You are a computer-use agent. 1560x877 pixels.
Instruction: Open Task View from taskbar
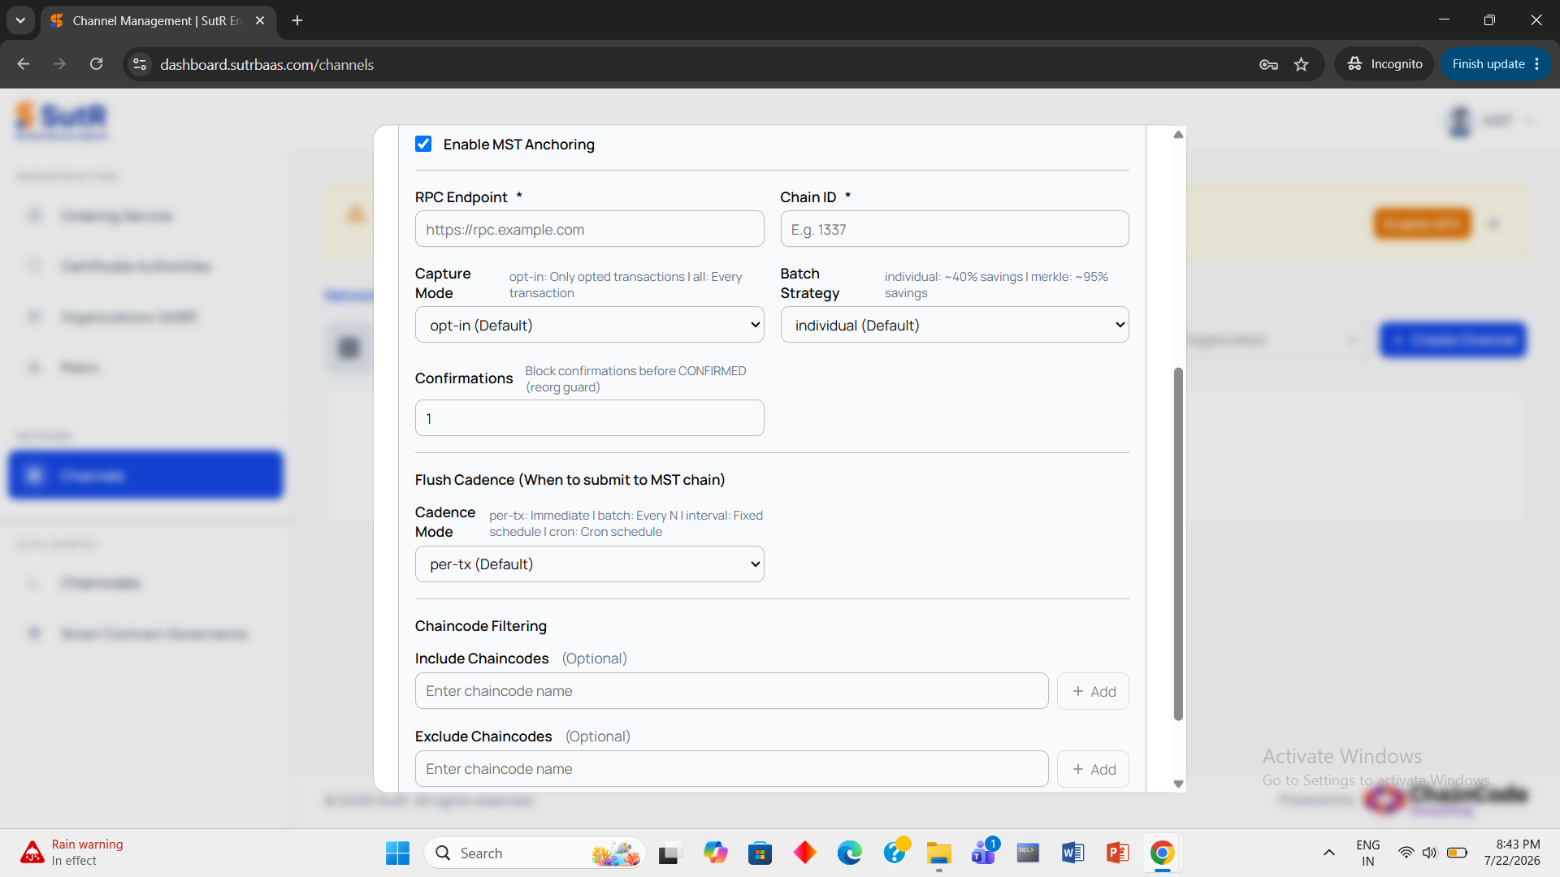point(669,853)
